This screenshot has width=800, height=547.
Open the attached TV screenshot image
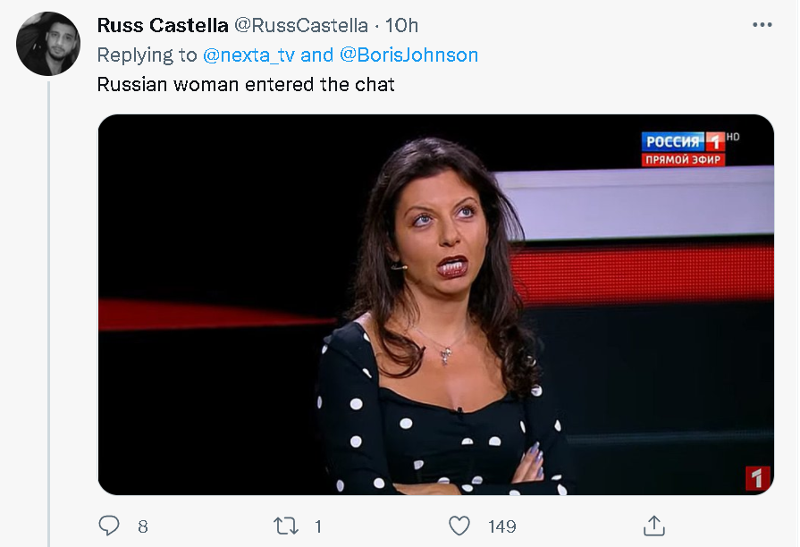tap(435, 304)
